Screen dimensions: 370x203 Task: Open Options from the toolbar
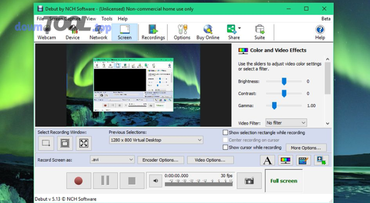[x=182, y=32]
